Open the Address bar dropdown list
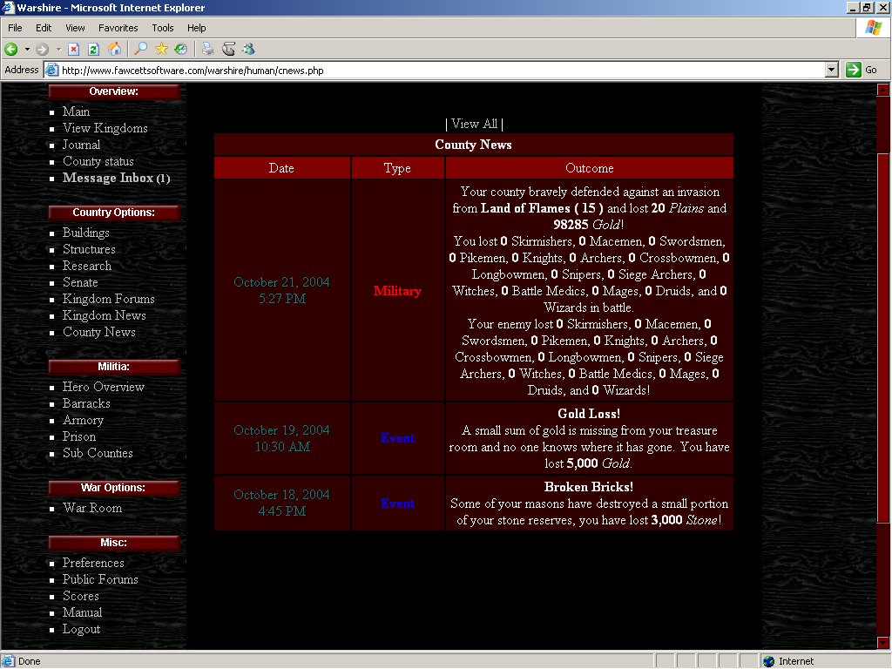 click(x=831, y=70)
